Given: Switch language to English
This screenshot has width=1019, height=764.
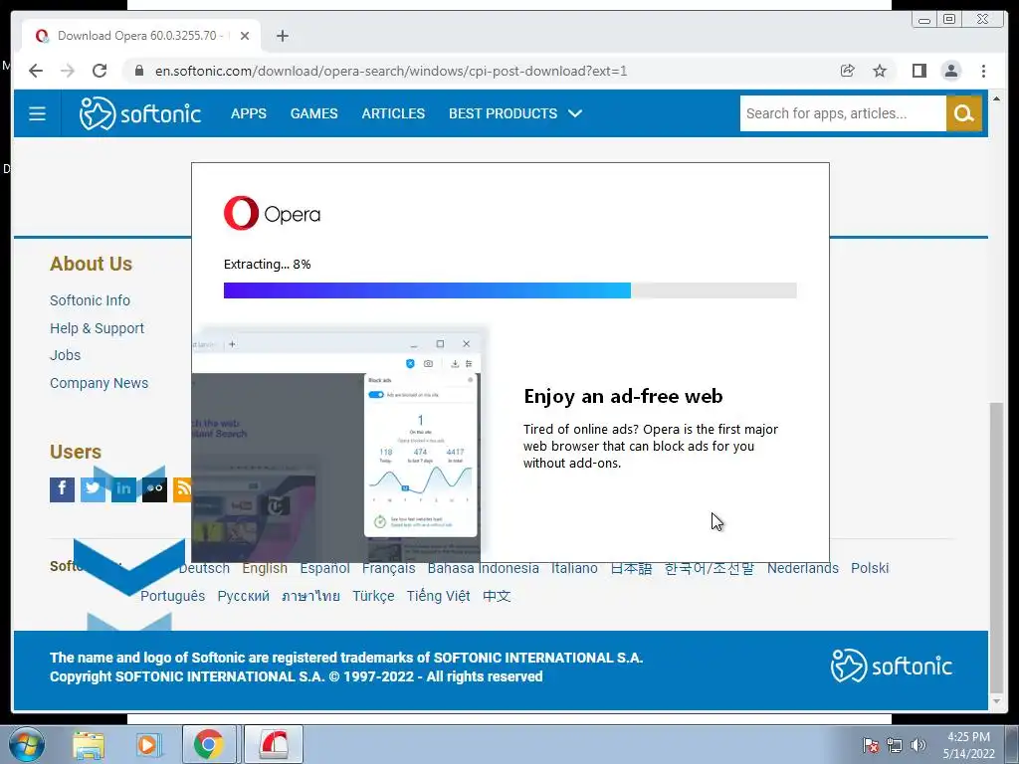Looking at the screenshot, I should coord(265,568).
